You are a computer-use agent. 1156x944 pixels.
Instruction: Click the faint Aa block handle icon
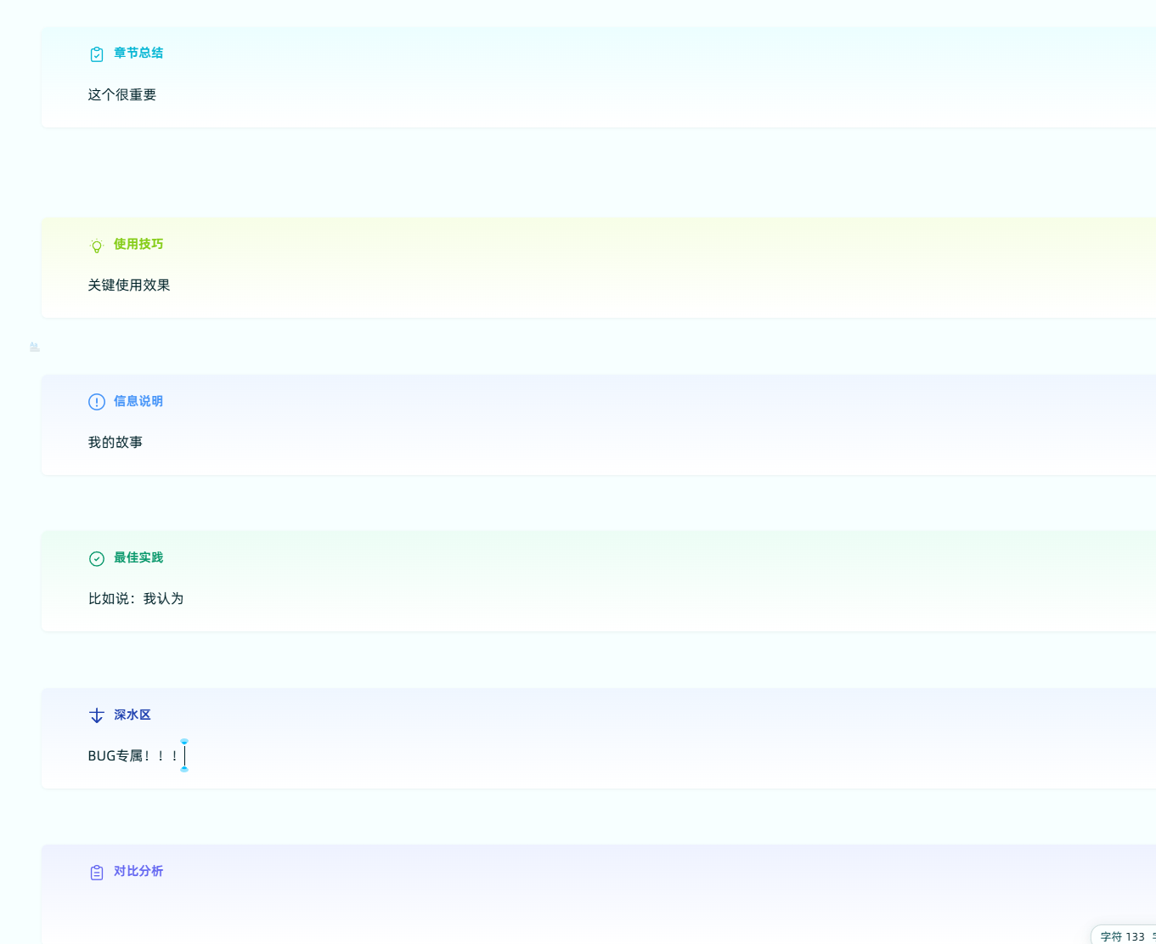[x=34, y=347]
